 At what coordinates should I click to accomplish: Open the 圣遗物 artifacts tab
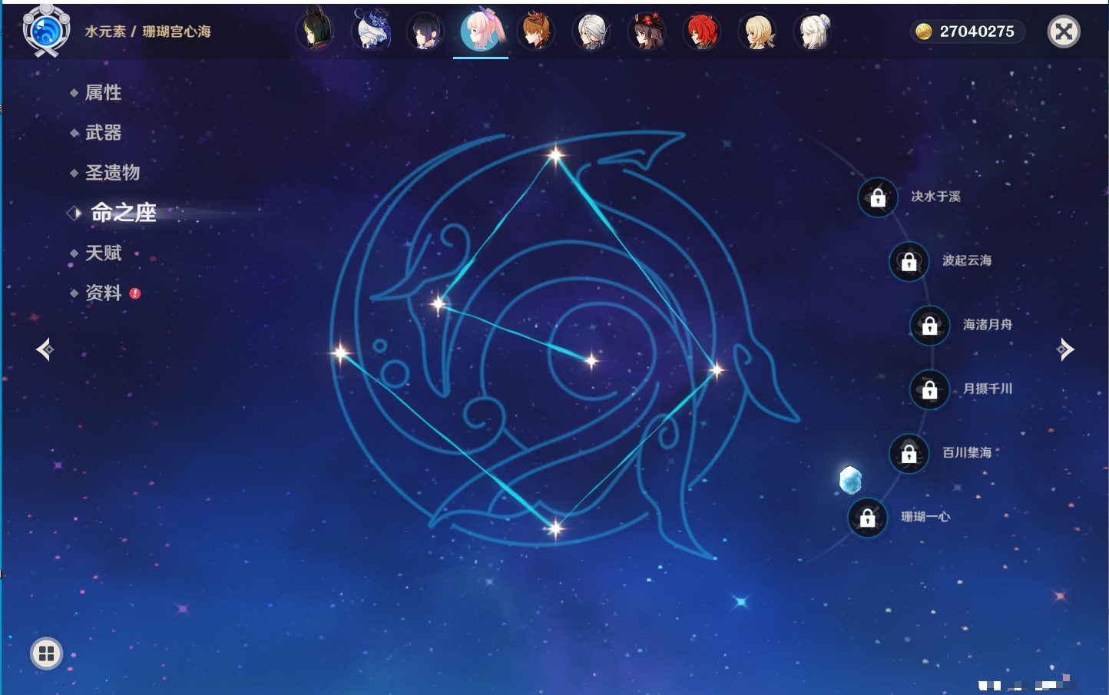click(112, 173)
